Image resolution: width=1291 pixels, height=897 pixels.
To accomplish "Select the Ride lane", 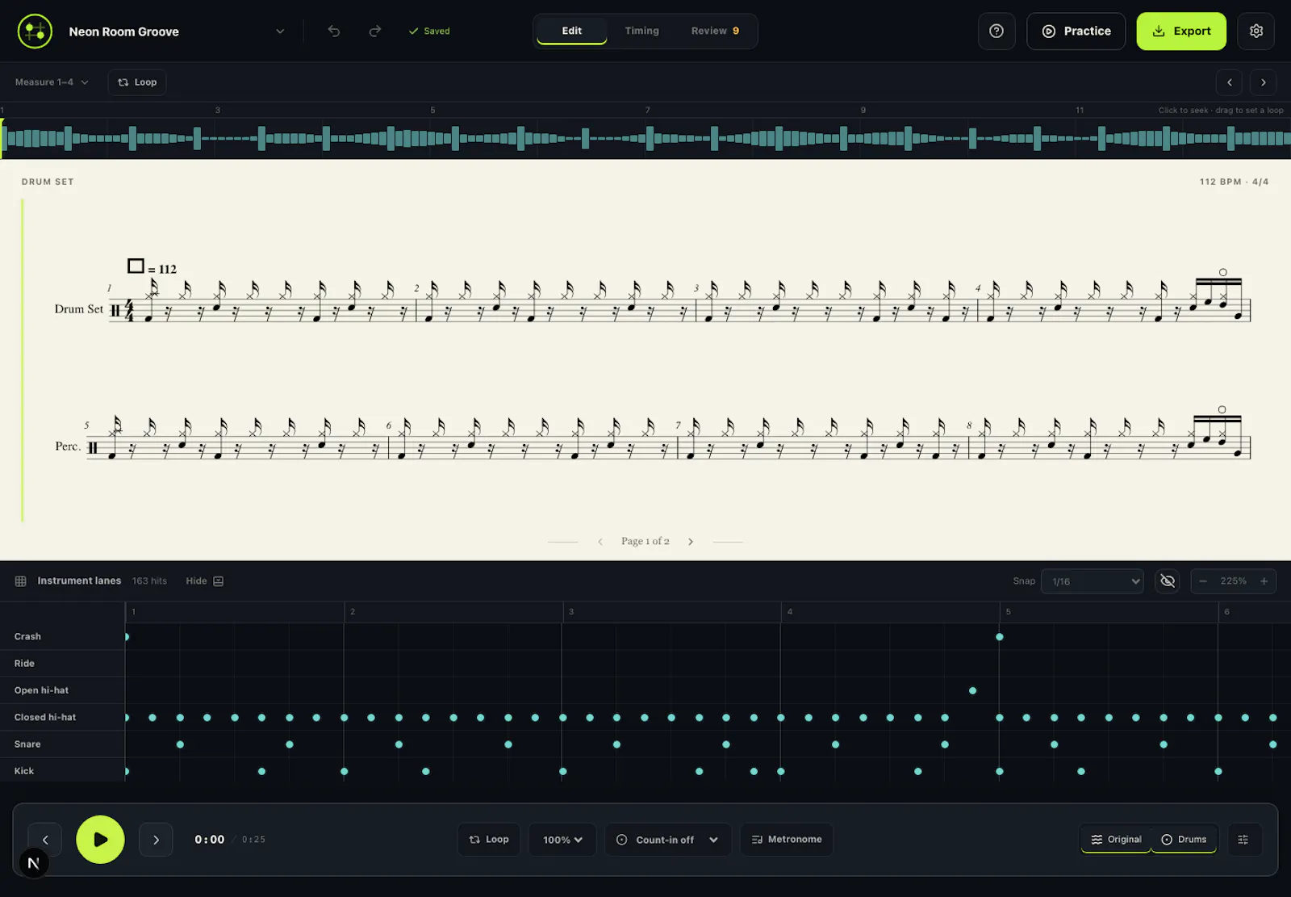I will (x=62, y=664).
